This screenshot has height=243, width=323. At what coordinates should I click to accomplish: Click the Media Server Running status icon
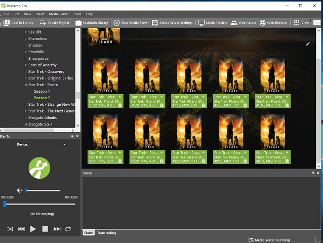[x=251, y=240]
